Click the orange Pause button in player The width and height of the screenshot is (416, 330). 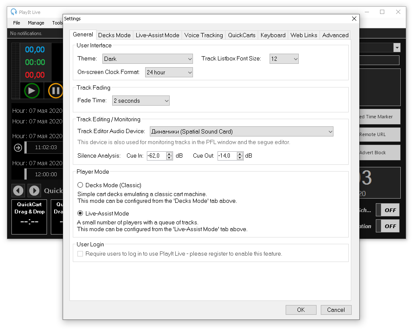point(55,90)
